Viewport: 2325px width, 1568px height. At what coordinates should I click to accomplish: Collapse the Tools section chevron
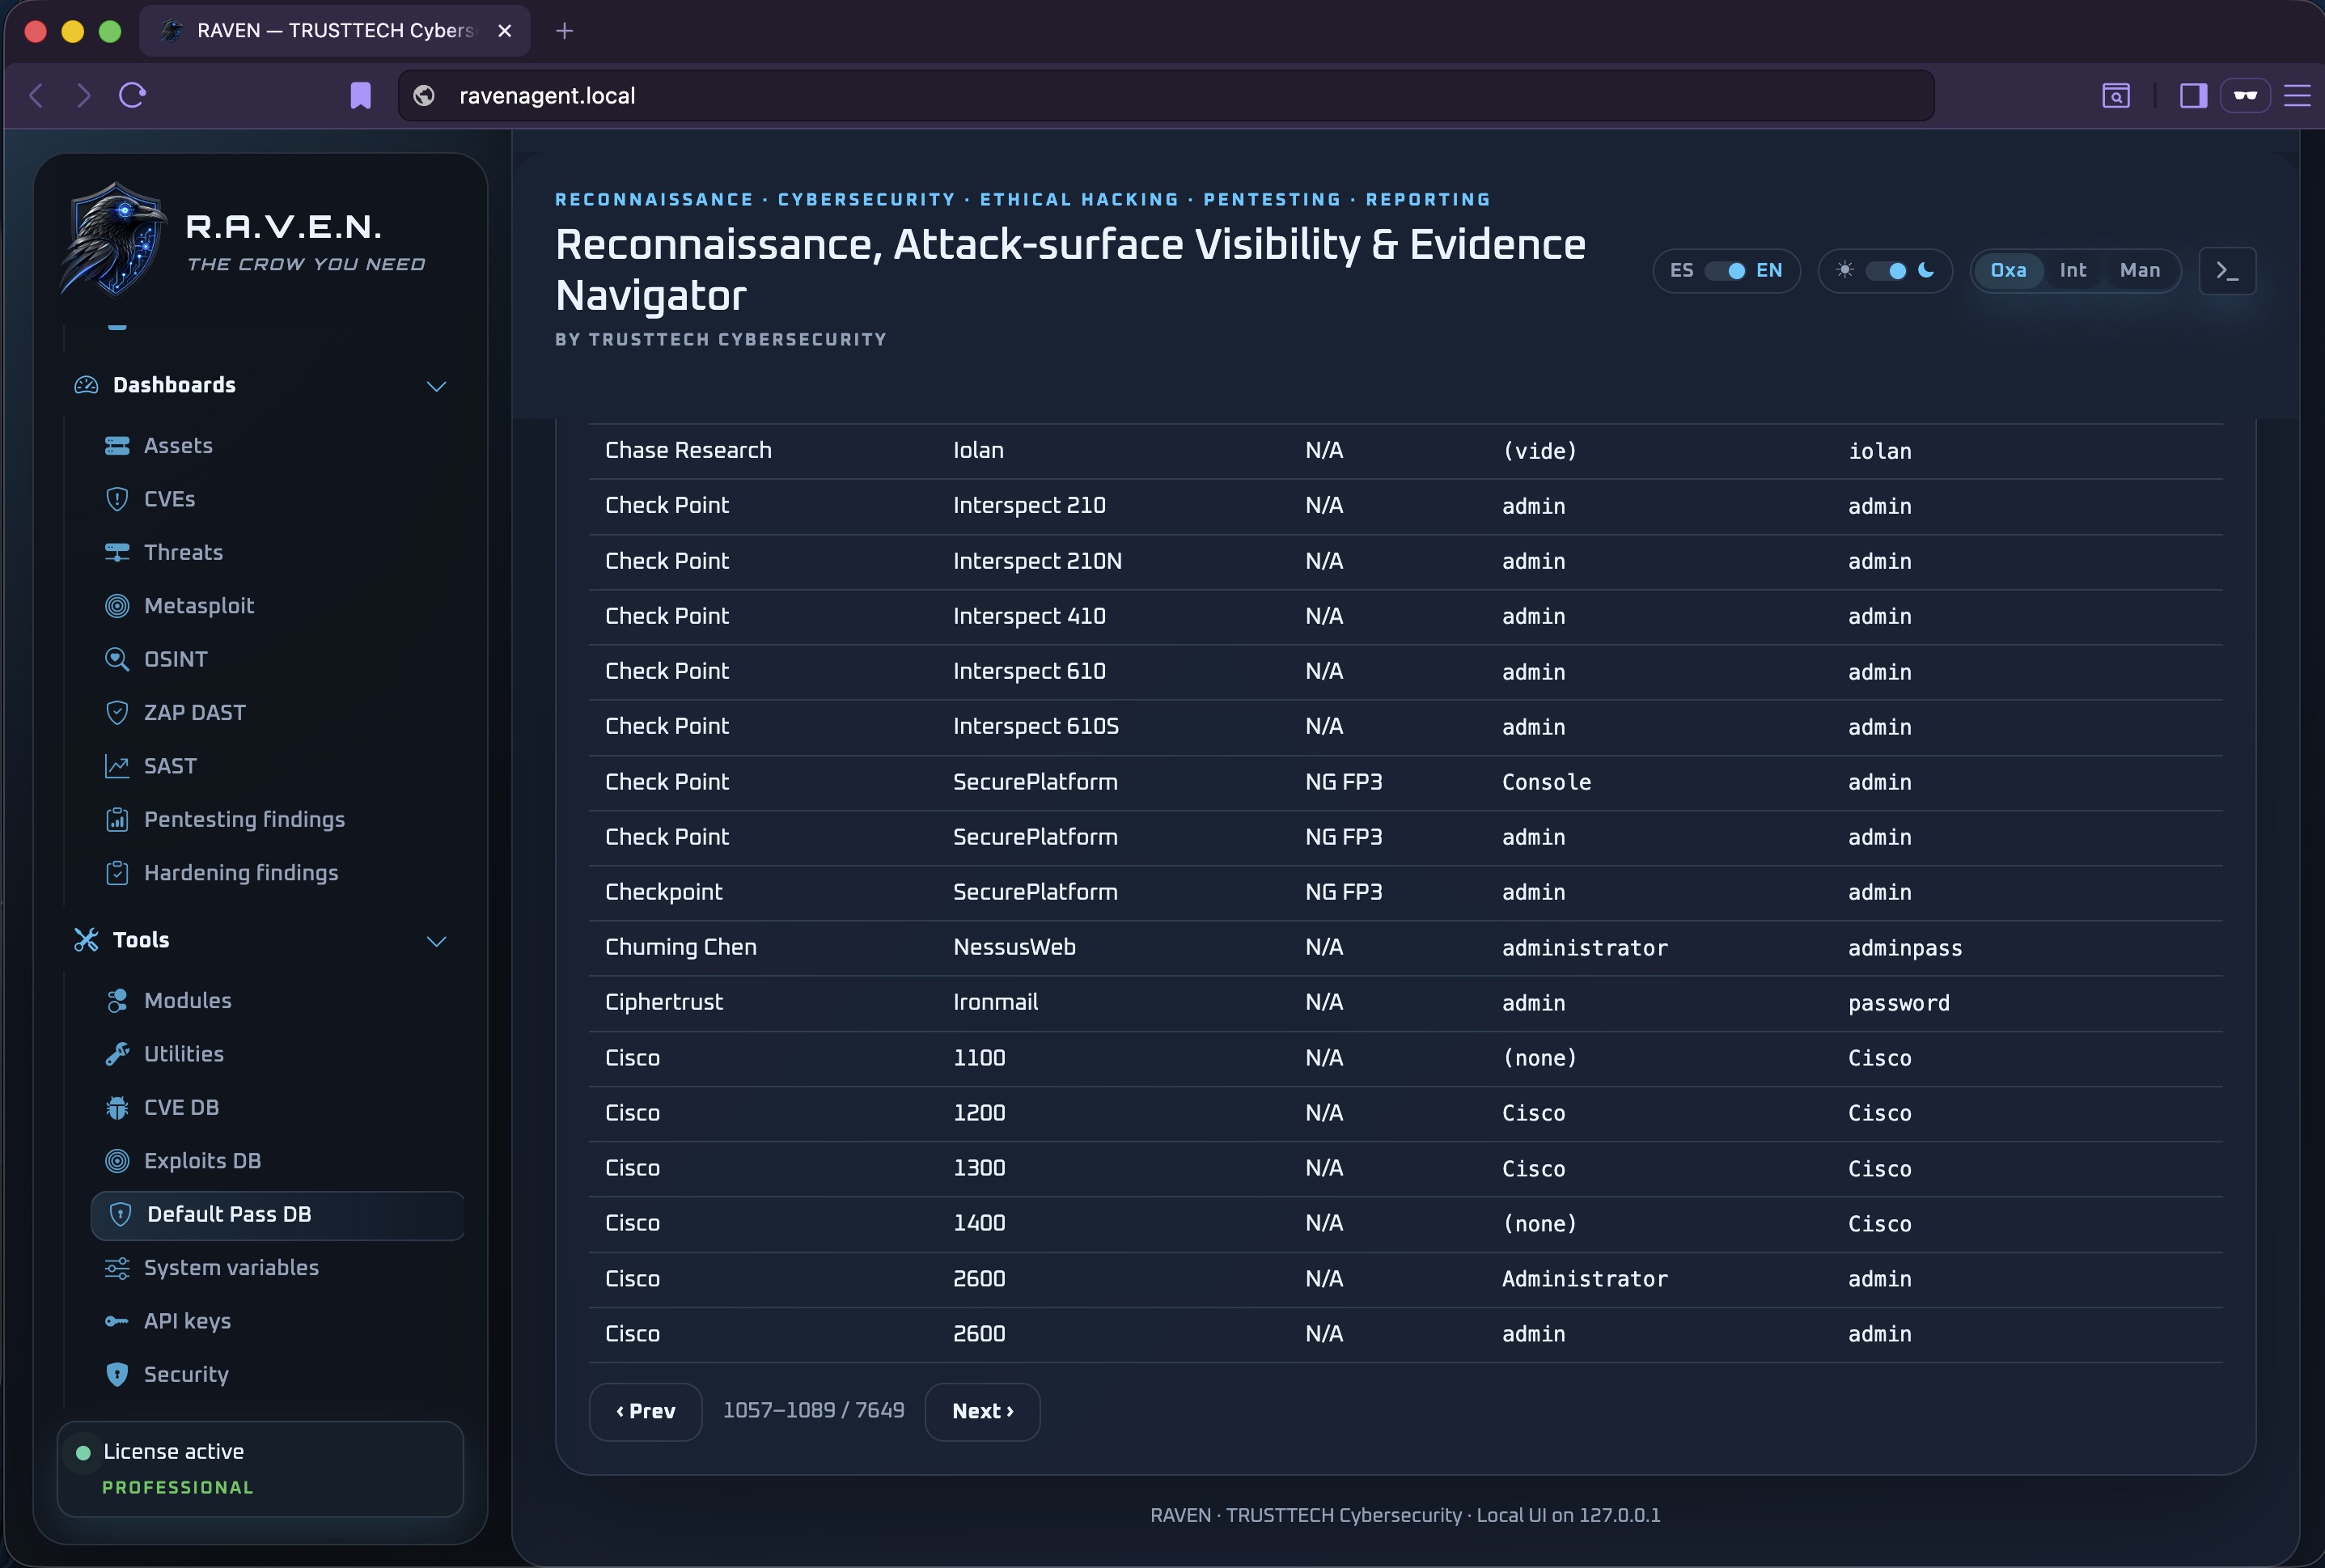(436, 941)
